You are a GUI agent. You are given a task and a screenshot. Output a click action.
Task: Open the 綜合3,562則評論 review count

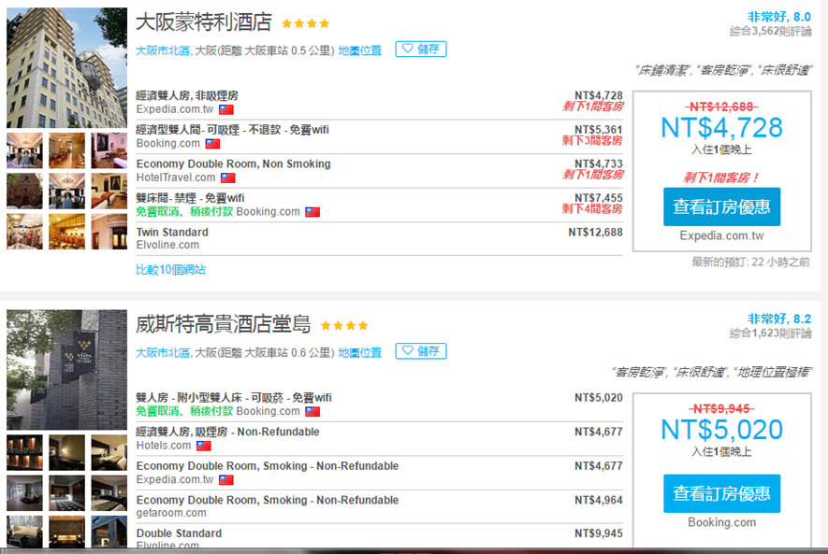coord(770,32)
